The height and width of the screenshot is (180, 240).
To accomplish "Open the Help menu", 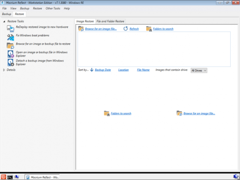I will pyautogui.click(x=67, y=8).
